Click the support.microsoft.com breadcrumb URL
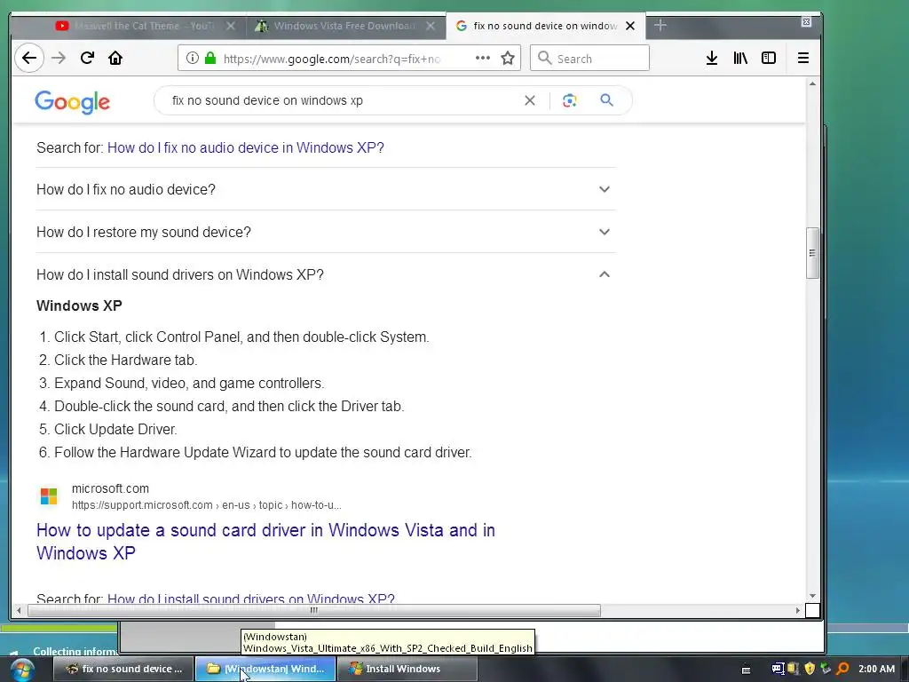The height and width of the screenshot is (682, 909). (206, 505)
